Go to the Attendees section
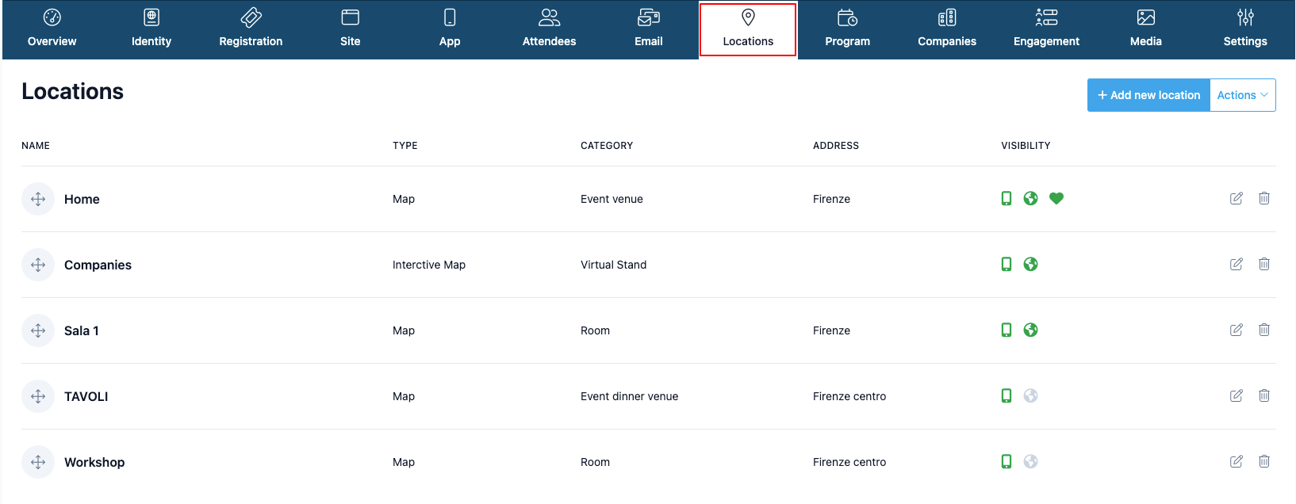This screenshot has height=504, width=1296. (549, 29)
